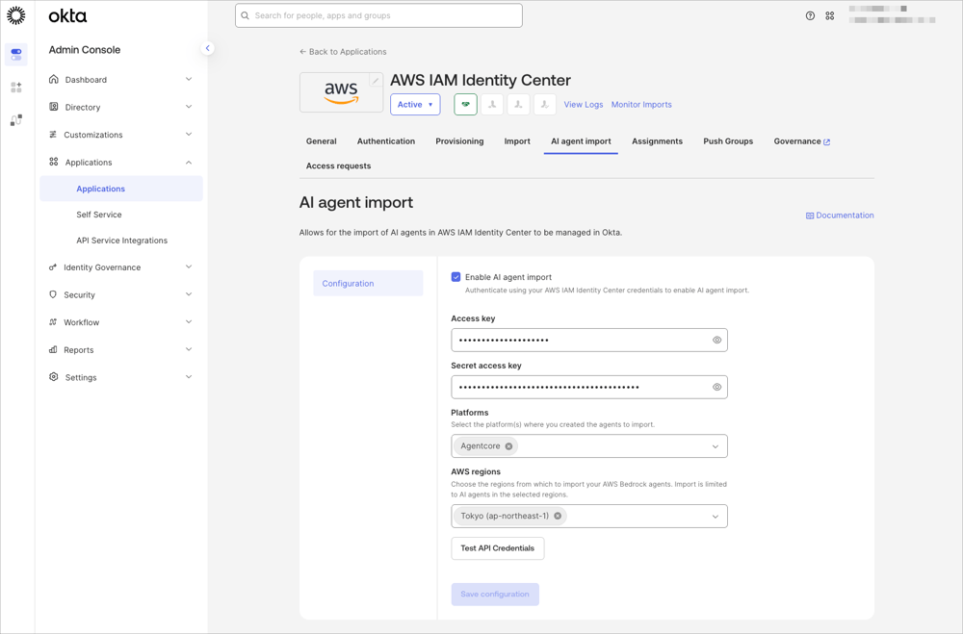The height and width of the screenshot is (634, 963).
Task: Open the squares-with-plus icon in left rail
Action: click(16, 88)
